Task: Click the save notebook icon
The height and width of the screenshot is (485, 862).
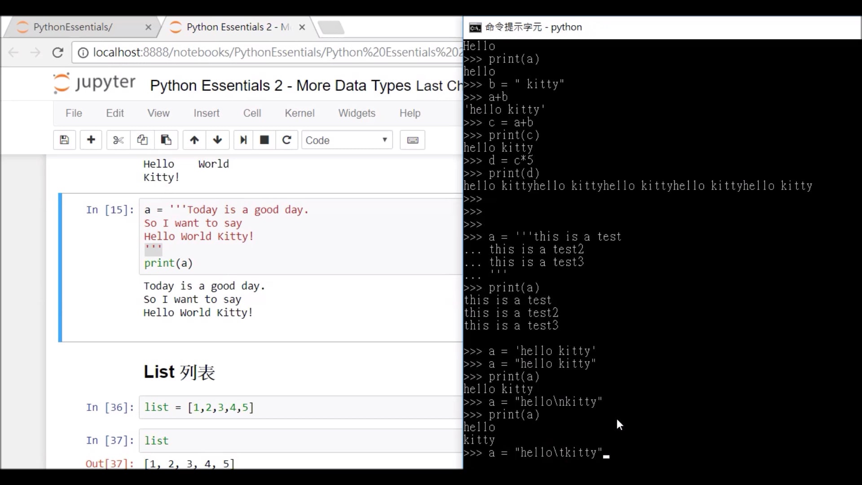Action: click(x=64, y=140)
